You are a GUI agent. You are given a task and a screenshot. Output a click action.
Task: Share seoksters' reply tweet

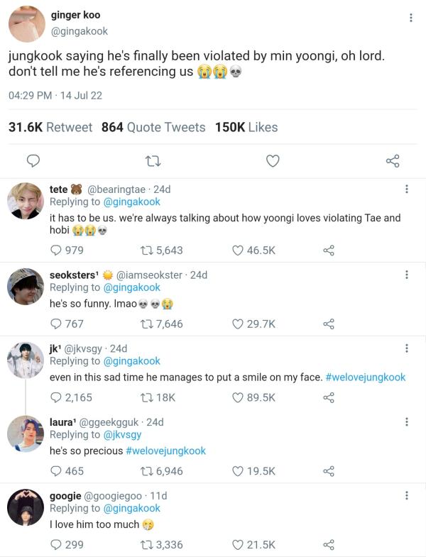(328, 324)
